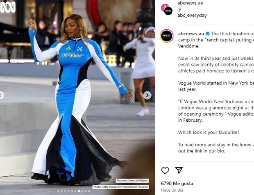Click the blue verified badge after abcnews_au
This screenshot has width=254, height=195.
pos(208,34)
